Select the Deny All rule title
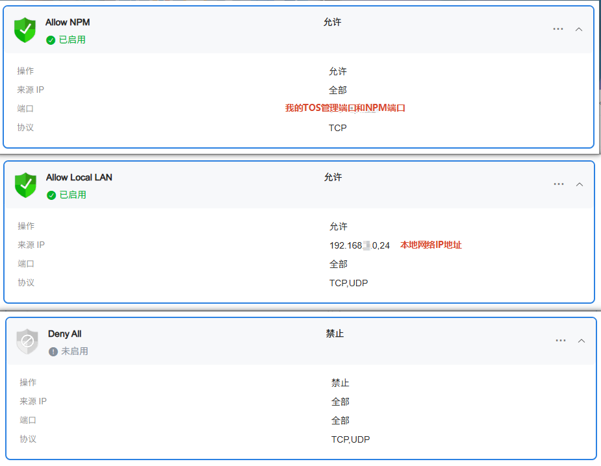The width and height of the screenshot is (601, 466). 65,334
